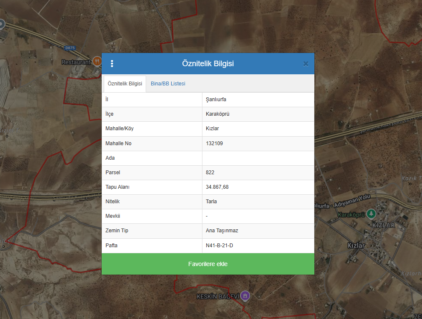Close the Öznitelik Bilgisi dialog
This screenshot has width=422, height=319.
click(x=306, y=64)
